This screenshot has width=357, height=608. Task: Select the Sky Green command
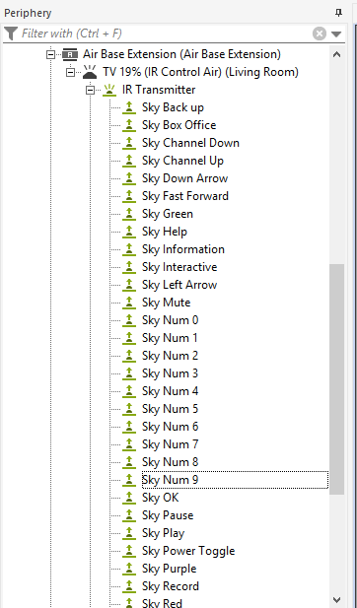(168, 214)
